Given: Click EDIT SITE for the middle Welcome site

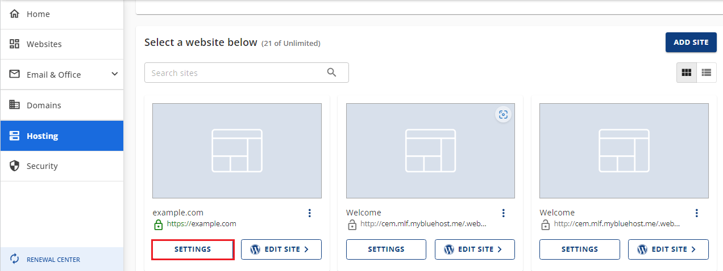Looking at the screenshot, I should click(475, 249).
